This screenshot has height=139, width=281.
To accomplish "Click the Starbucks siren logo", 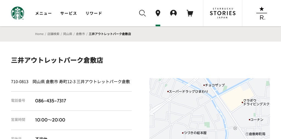I will click(18, 13).
